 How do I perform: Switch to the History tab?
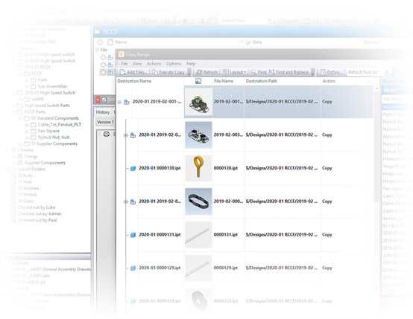click(103, 112)
